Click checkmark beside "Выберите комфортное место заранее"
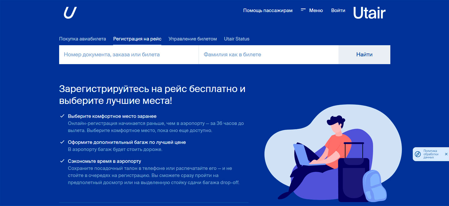The image size is (449, 206). coord(62,116)
